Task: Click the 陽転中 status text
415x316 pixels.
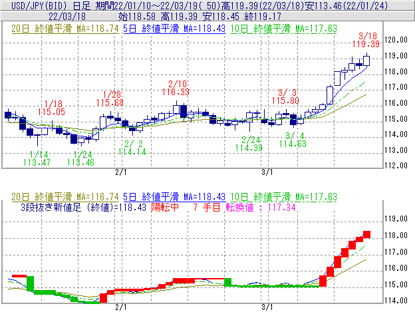Action: [x=166, y=208]
